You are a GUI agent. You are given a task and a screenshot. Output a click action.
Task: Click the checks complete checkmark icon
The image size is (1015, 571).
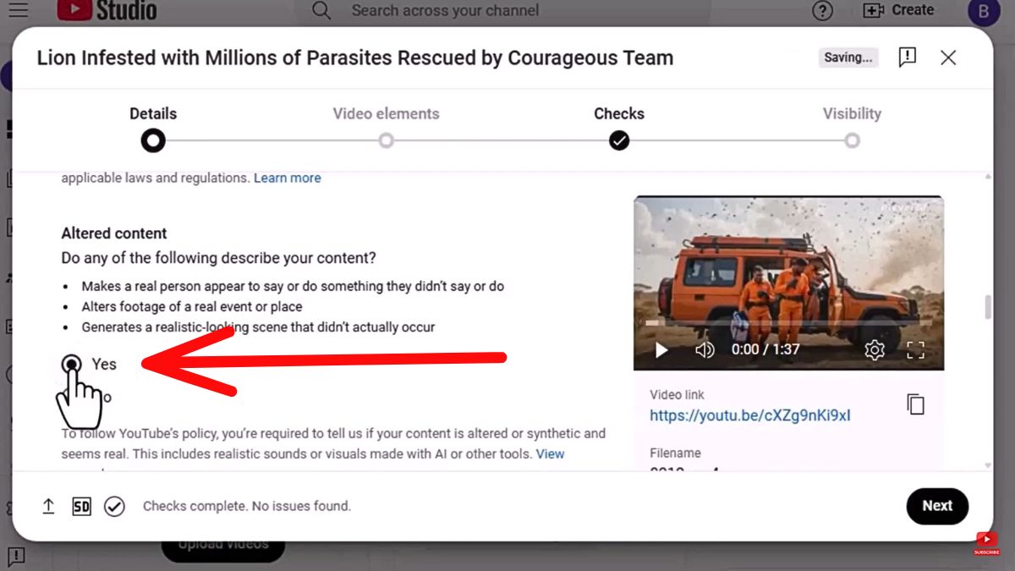[x=114, y=507]
